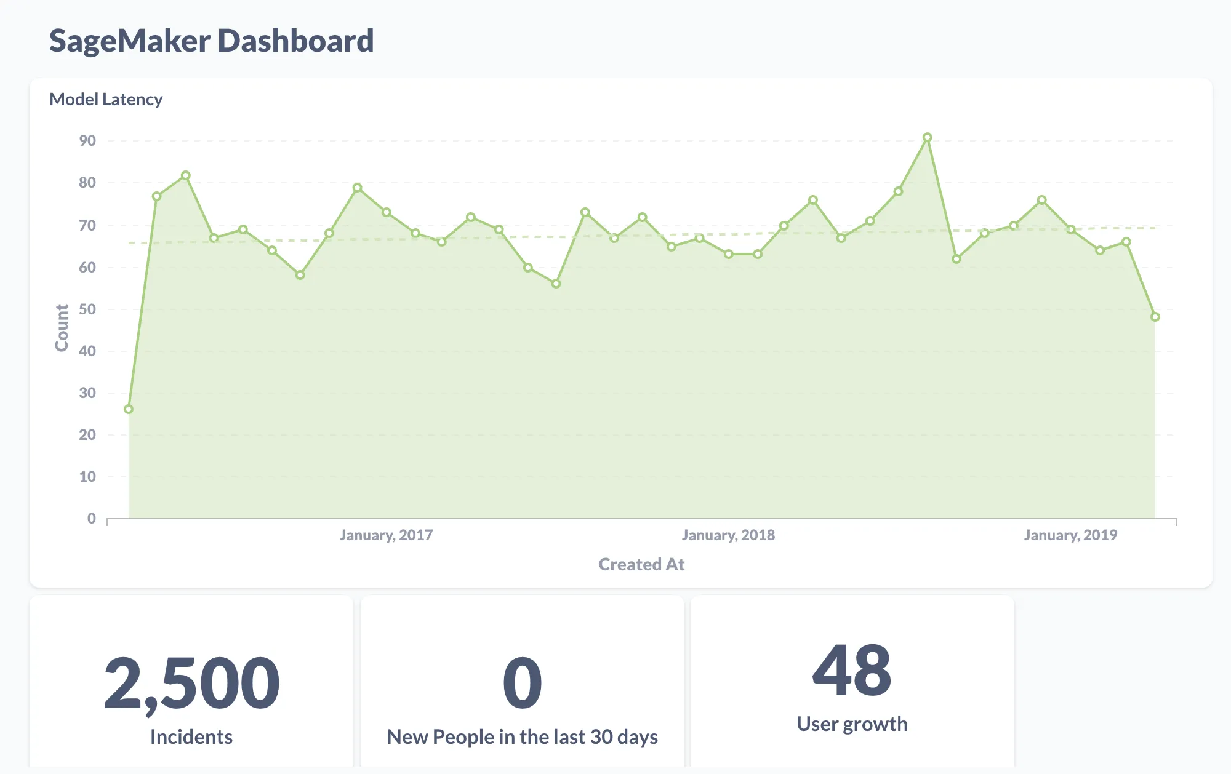The height and width of the screenshot is (774, 1231).
Task: Click the last data point near 48
Action: pyautogui.click(x=1155, y=317)
